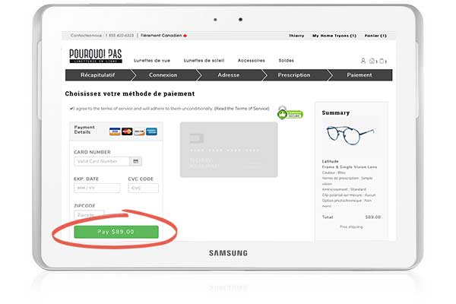
Task: Click the Discover card icon
Action: click(139, 131)
